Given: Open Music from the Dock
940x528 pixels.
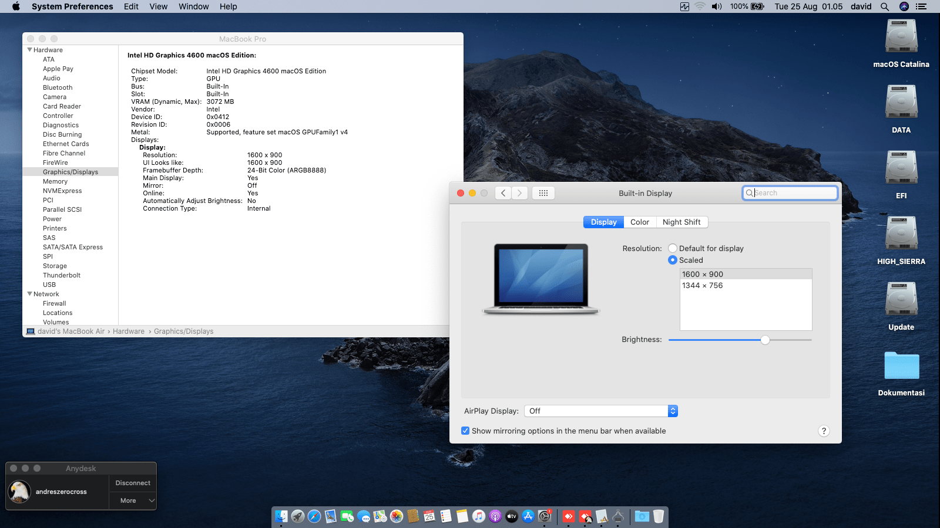Looking at the screenshot, I should pyautogui.click(x=479, y=516).
